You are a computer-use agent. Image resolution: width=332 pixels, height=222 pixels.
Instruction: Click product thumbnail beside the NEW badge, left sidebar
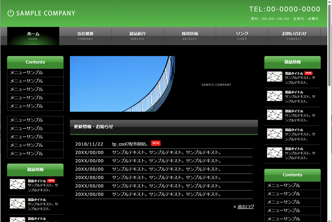click(17, 184)
